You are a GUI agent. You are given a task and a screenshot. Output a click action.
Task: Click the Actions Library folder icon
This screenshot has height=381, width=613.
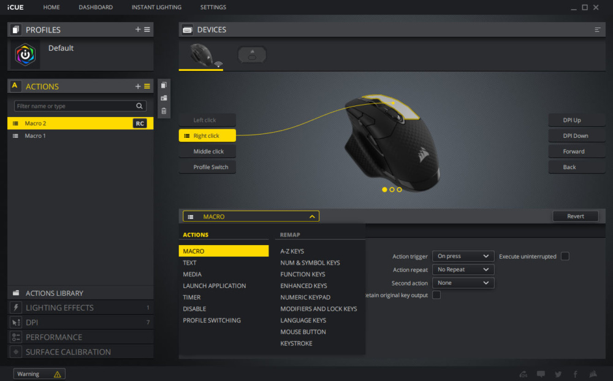tap(16, 293)
